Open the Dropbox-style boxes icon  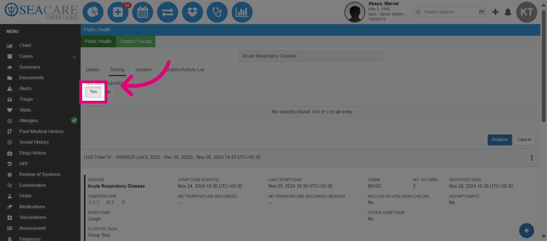[x=192, y=12]
